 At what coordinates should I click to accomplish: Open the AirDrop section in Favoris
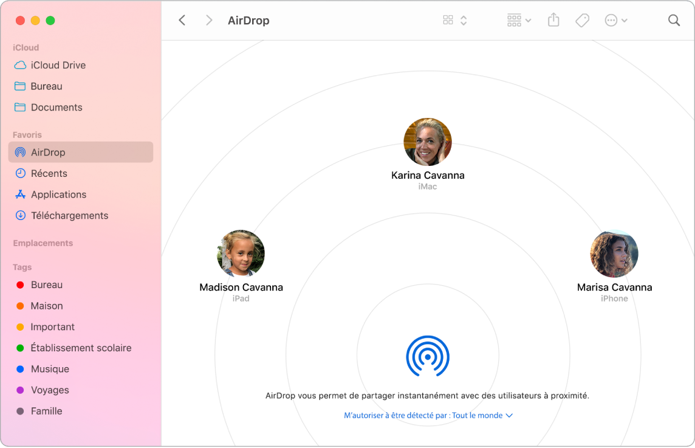pos(47,152)
